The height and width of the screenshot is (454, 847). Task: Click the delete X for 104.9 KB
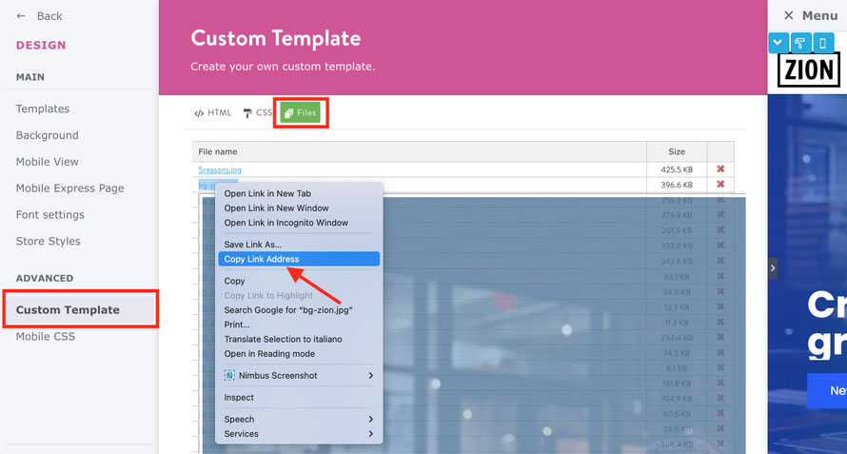[x=720, y=399]
